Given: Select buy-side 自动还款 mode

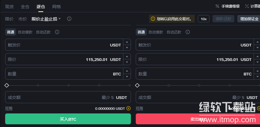Looking at the screenshot, I should (43, 32).
